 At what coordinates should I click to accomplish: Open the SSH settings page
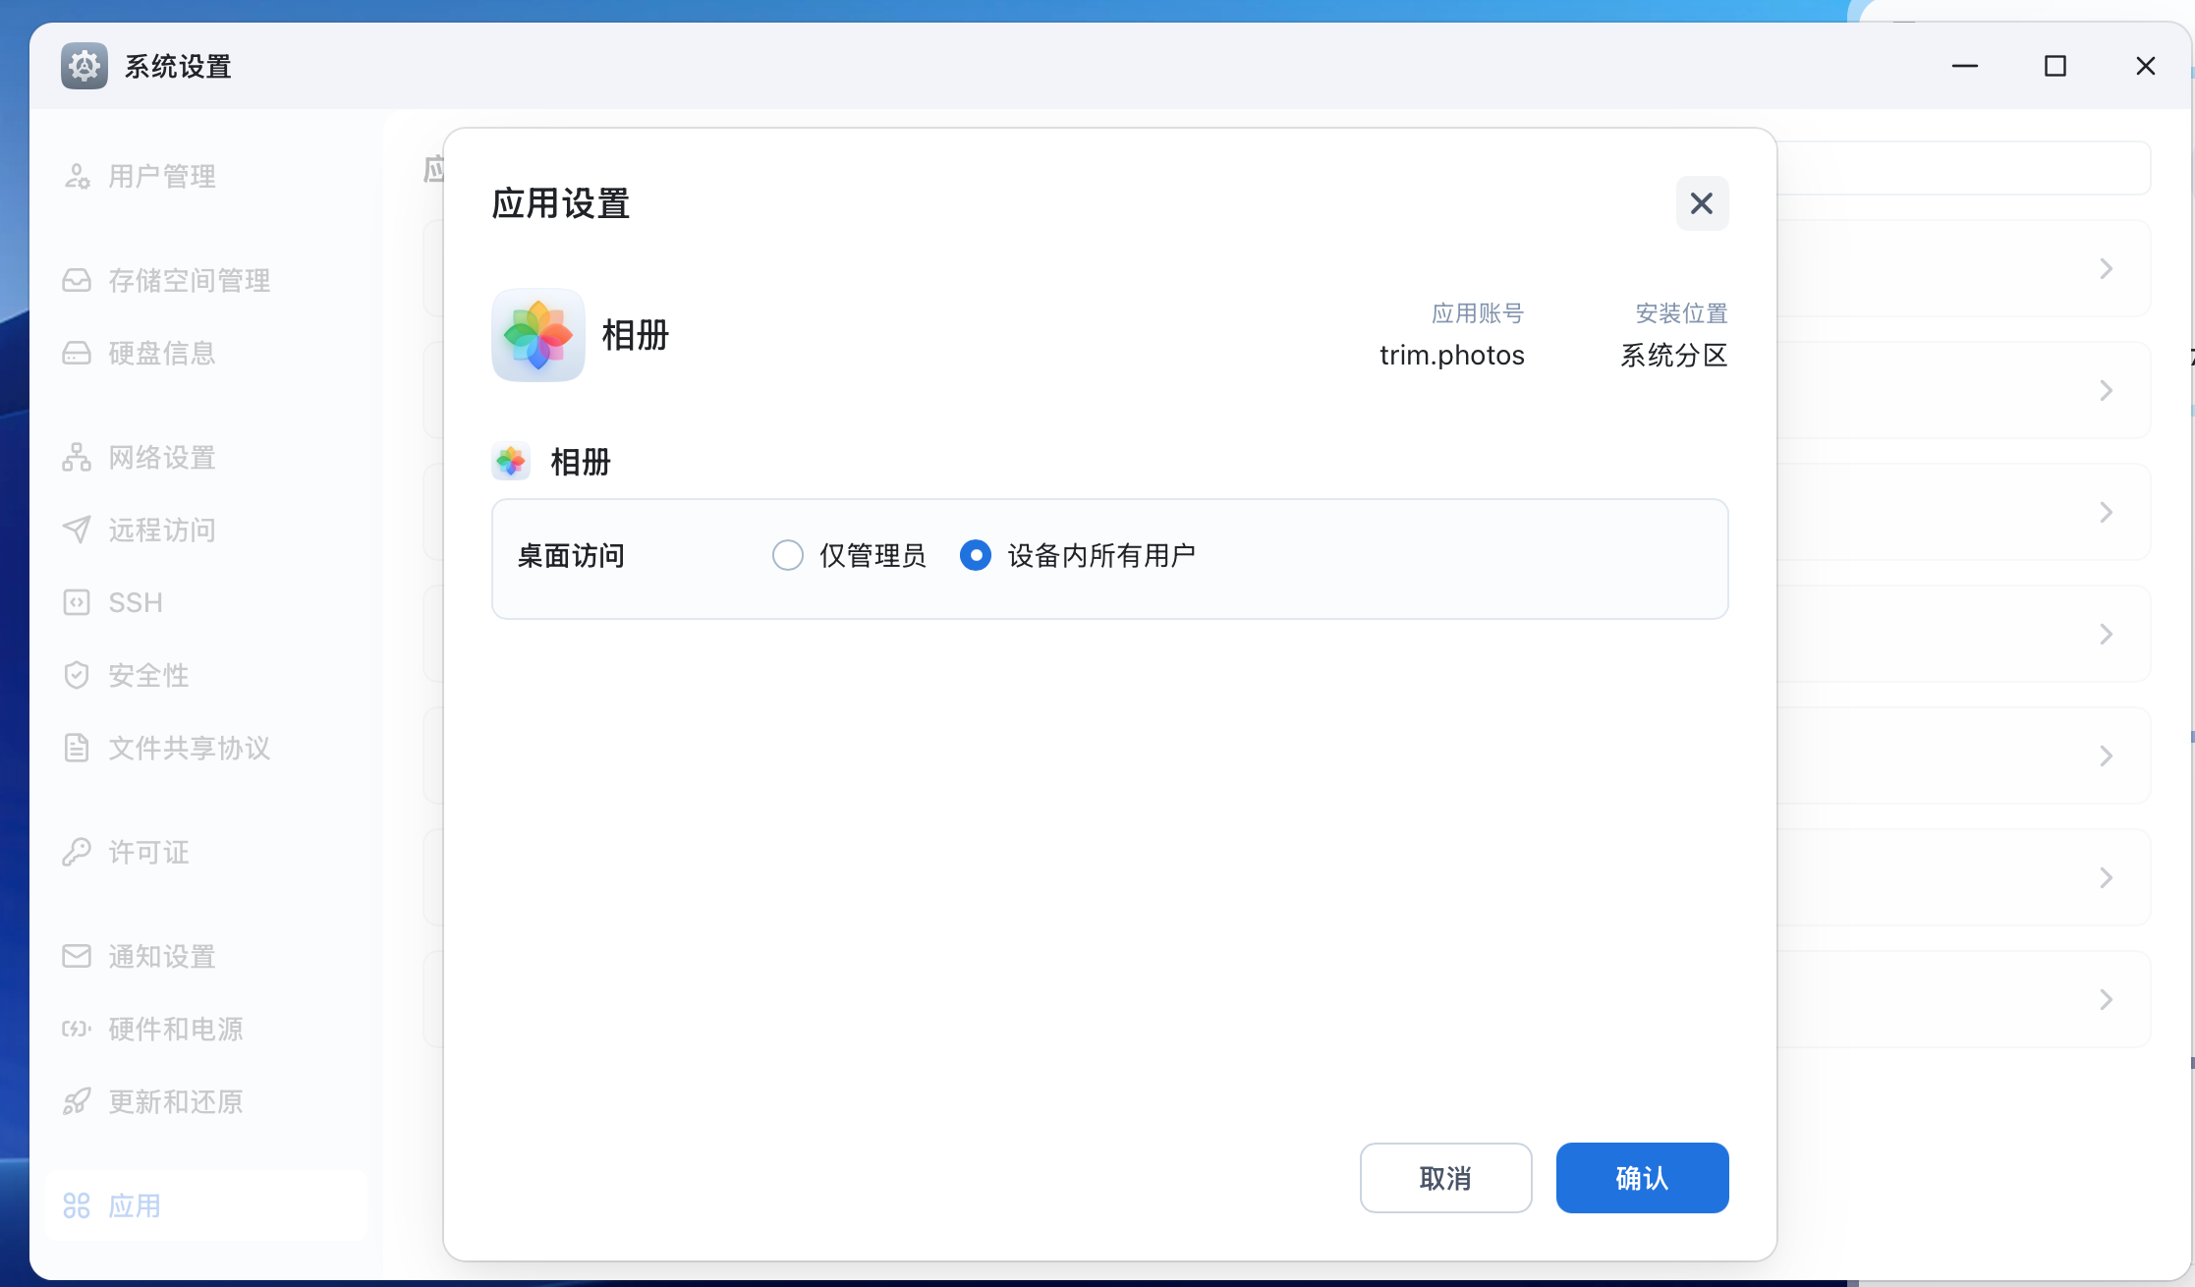(135, 602)
